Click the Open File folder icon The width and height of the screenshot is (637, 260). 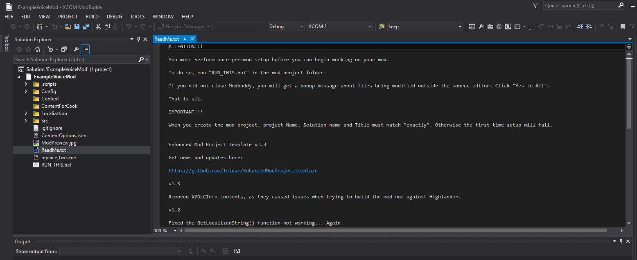coord(68,27)
